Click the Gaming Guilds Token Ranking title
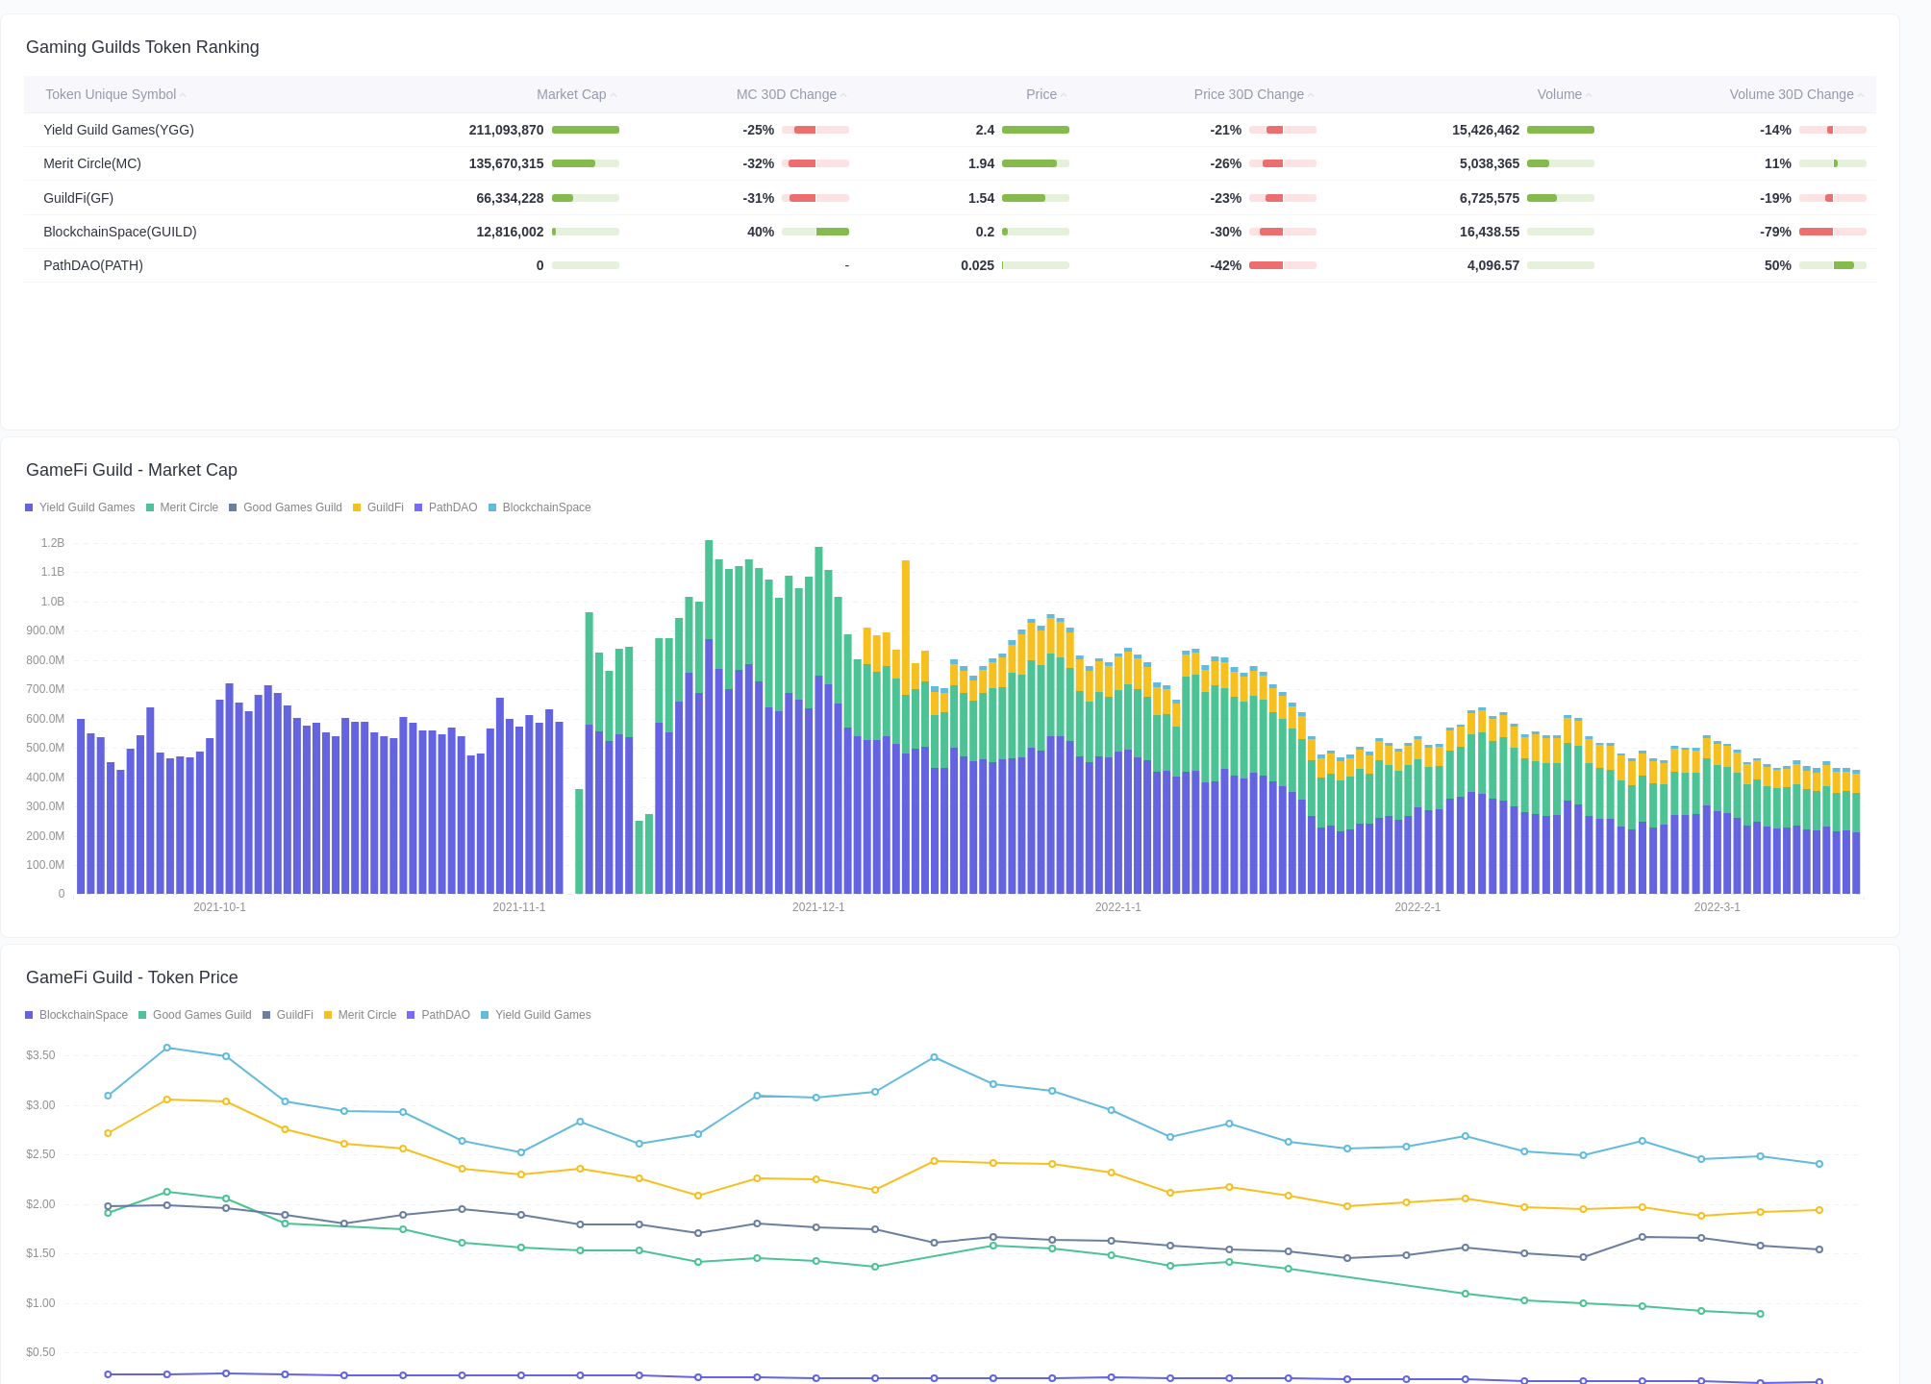This screenshot has height=1384, width=1931. tap(142, 47)
